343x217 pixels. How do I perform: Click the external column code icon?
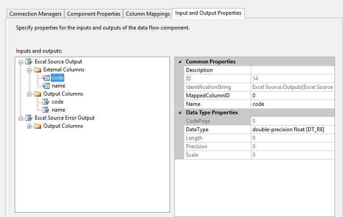pyautogui.click(x=46, y=78)
